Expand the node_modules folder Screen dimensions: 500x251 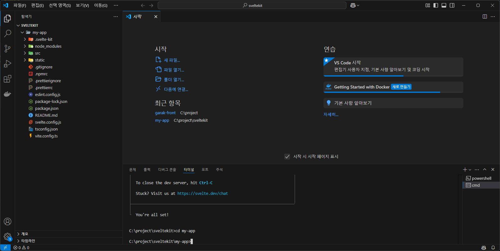coord(25,46)
